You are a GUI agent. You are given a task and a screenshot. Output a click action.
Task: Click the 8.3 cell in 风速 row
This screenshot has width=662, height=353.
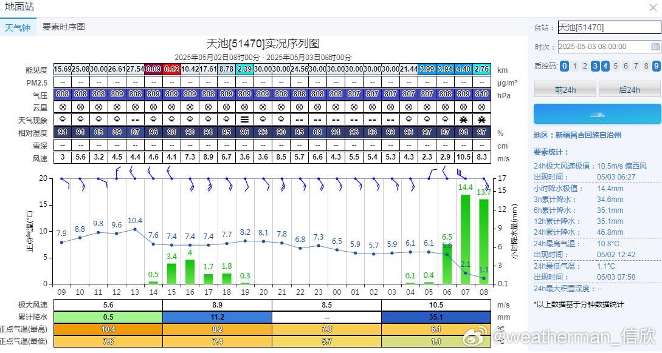481,157
